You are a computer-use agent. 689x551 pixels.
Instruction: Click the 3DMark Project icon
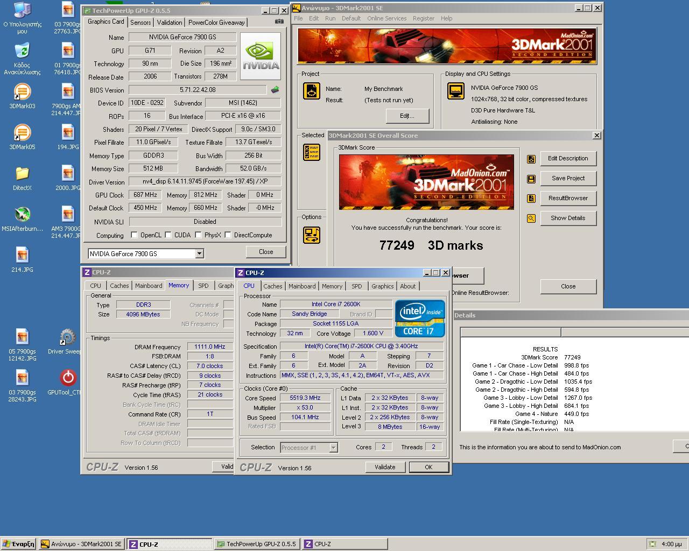[312, 91]
